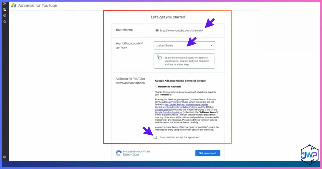
Task: Open the United States billing country dropdown
Action: tap(184, 46)
